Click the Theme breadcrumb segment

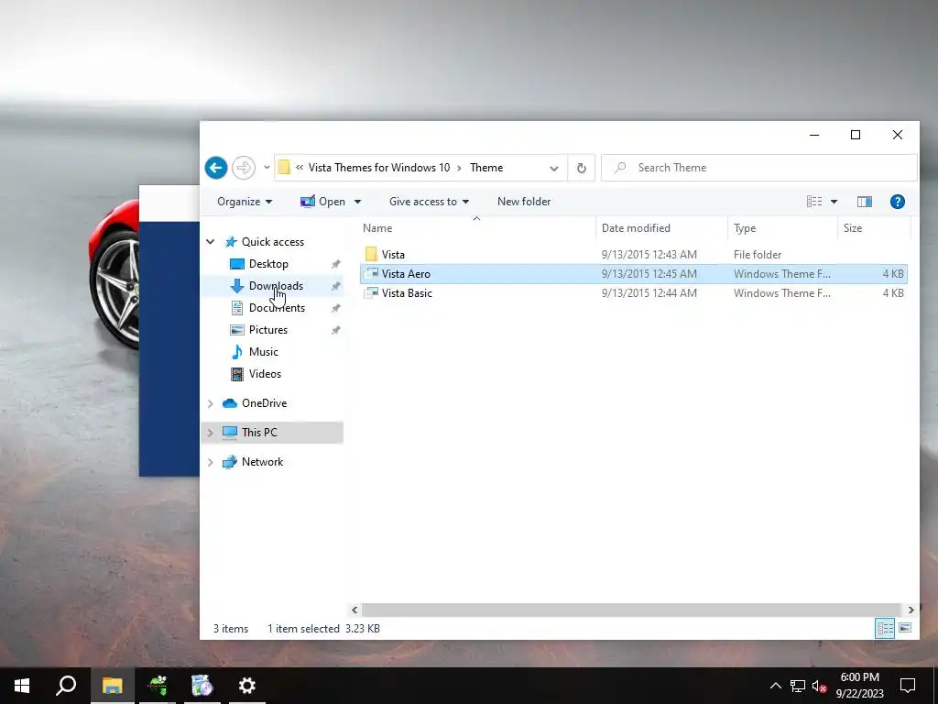[486, 168]
